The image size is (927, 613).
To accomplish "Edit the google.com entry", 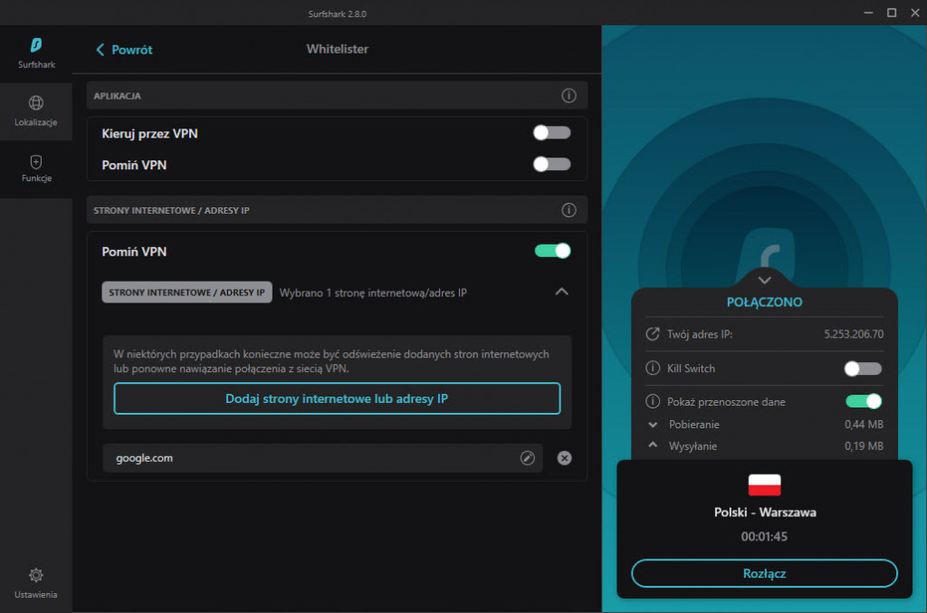I will pyautogui.click(x=528, y=458).
